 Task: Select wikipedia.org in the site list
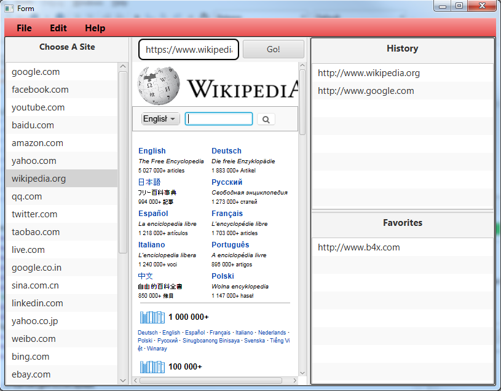61,179
